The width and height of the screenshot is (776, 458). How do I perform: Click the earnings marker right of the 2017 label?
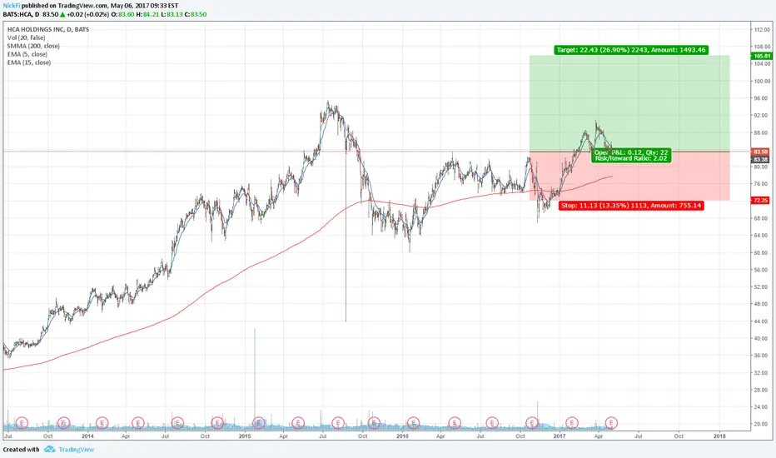coord(572,422)
